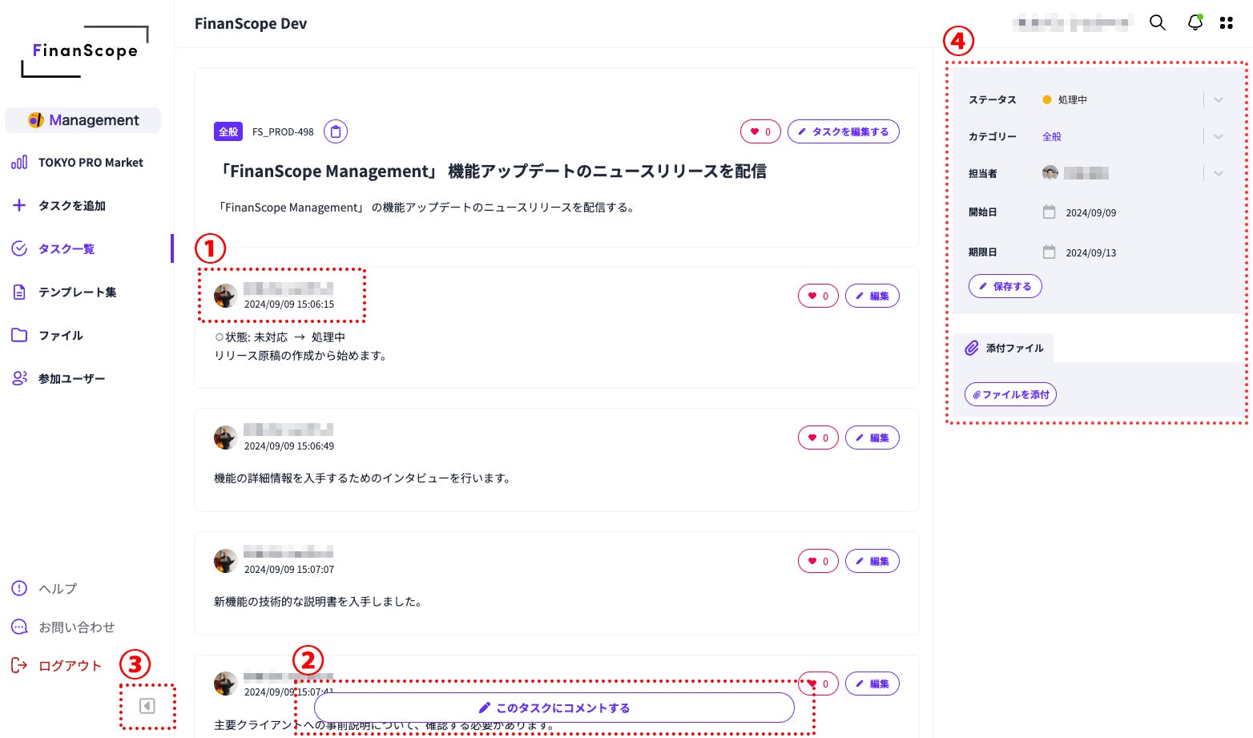Edit the 15:06:49 comment

872,438
